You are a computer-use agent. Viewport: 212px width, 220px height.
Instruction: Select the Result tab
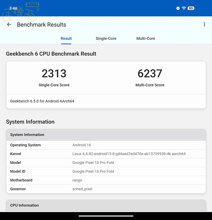pyautogui.click(x=66, y=39)
